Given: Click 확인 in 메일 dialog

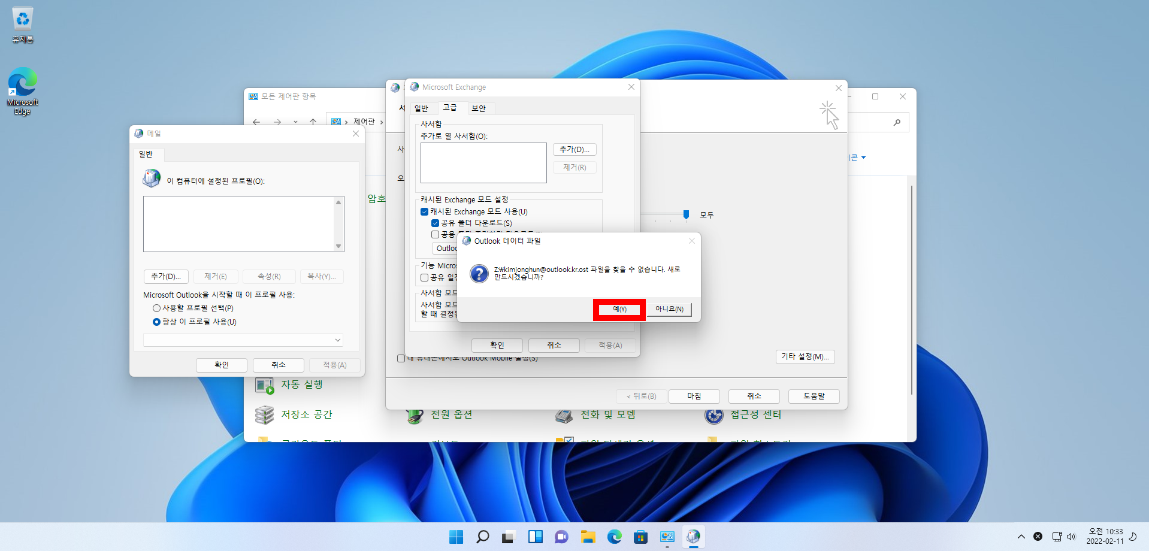Looking at the screenshot, I should tap(222, 365).
